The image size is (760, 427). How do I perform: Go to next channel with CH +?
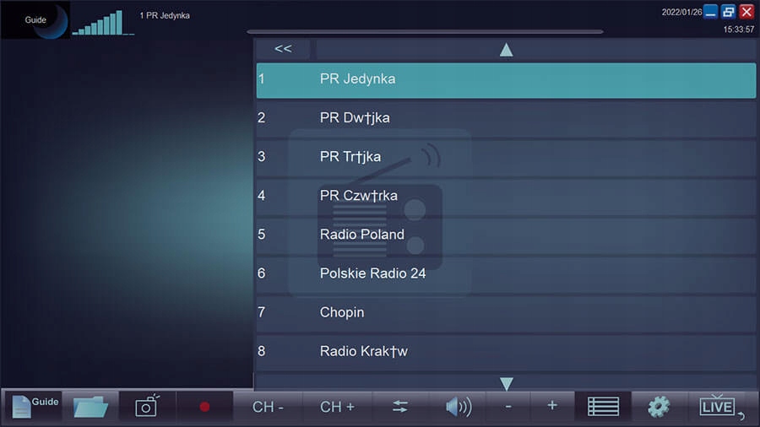pyautogui.click(x=337, y=407)
